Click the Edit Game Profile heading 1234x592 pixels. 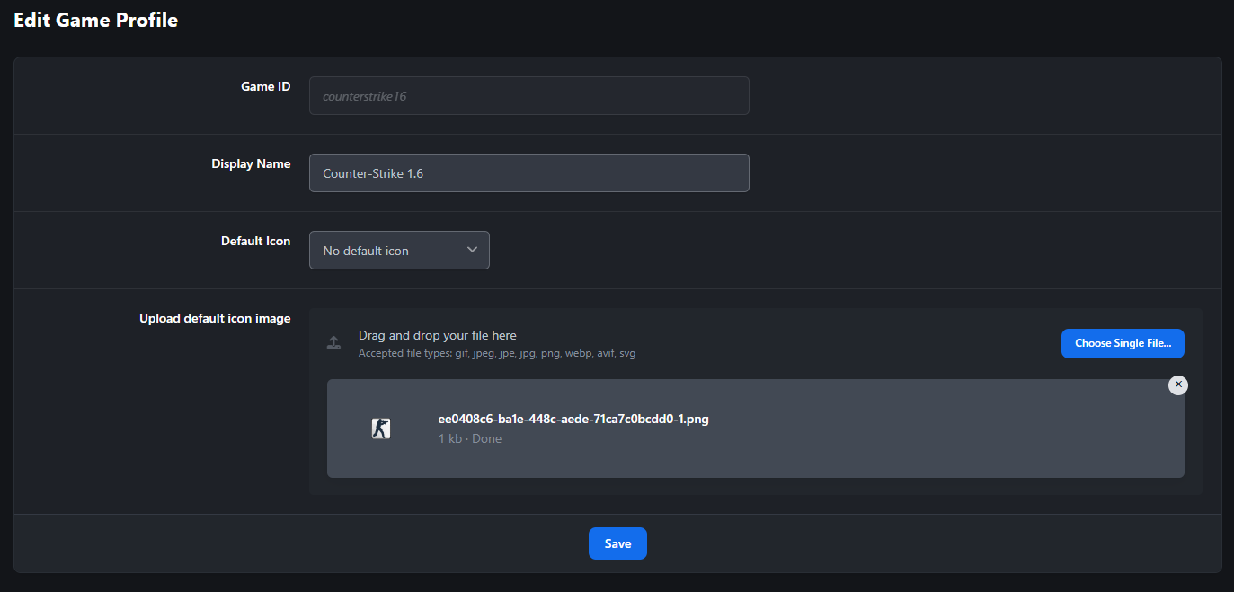tap(96, 20)
